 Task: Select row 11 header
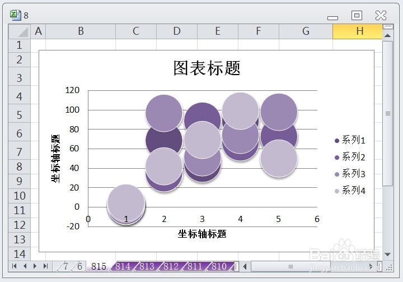click(x=19, y=210)
